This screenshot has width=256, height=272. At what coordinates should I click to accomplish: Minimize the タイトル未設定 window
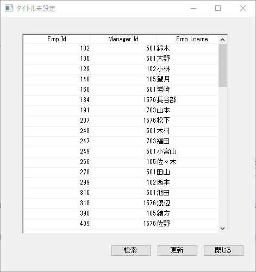(193, 8)
